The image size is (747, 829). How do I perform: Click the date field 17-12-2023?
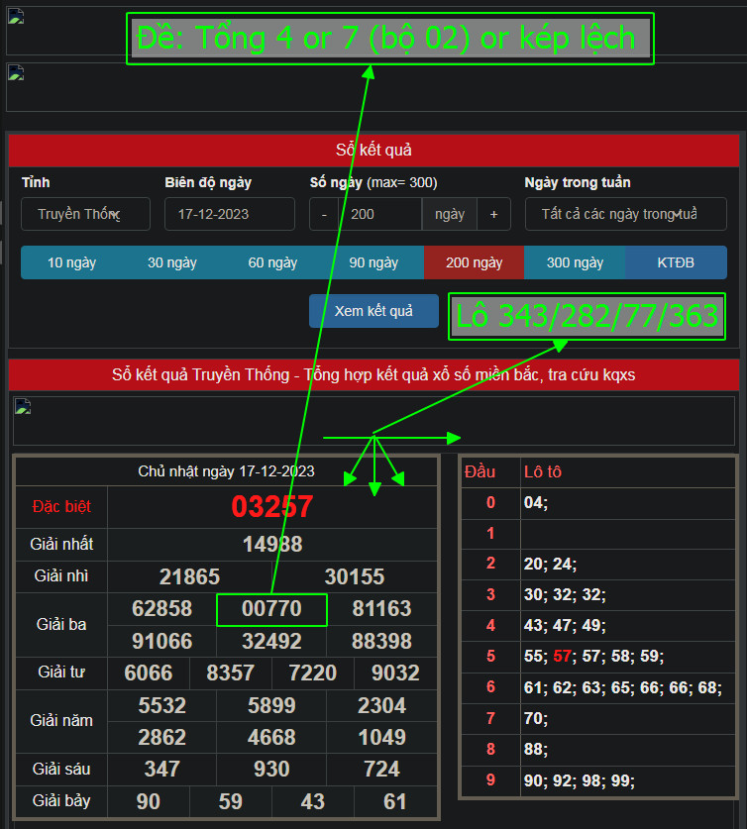pyautogui.click(x=229, y=214)
